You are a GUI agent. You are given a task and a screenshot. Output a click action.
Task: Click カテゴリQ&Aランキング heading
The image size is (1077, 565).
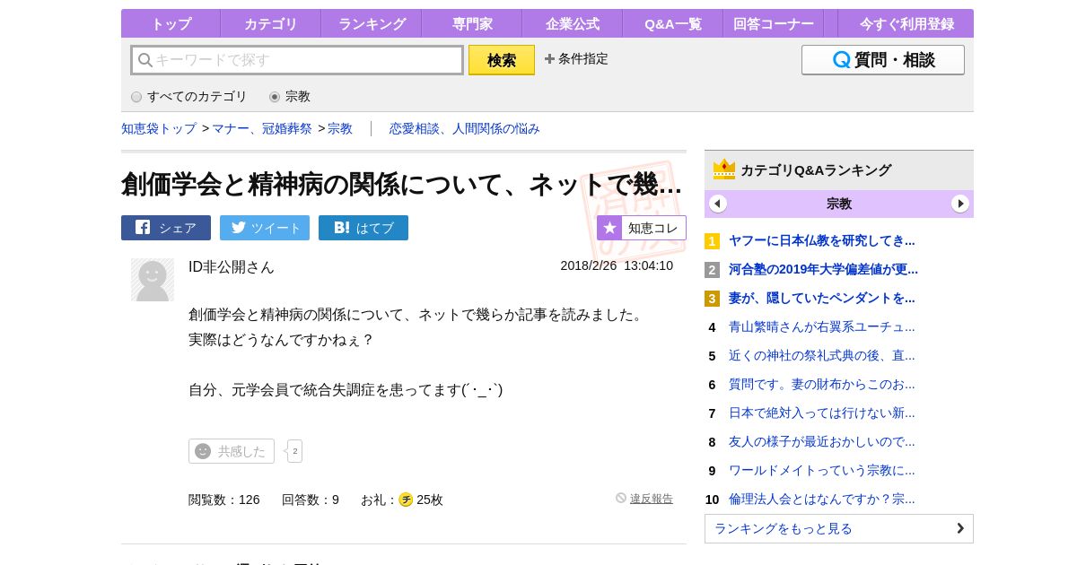[816, 169]
